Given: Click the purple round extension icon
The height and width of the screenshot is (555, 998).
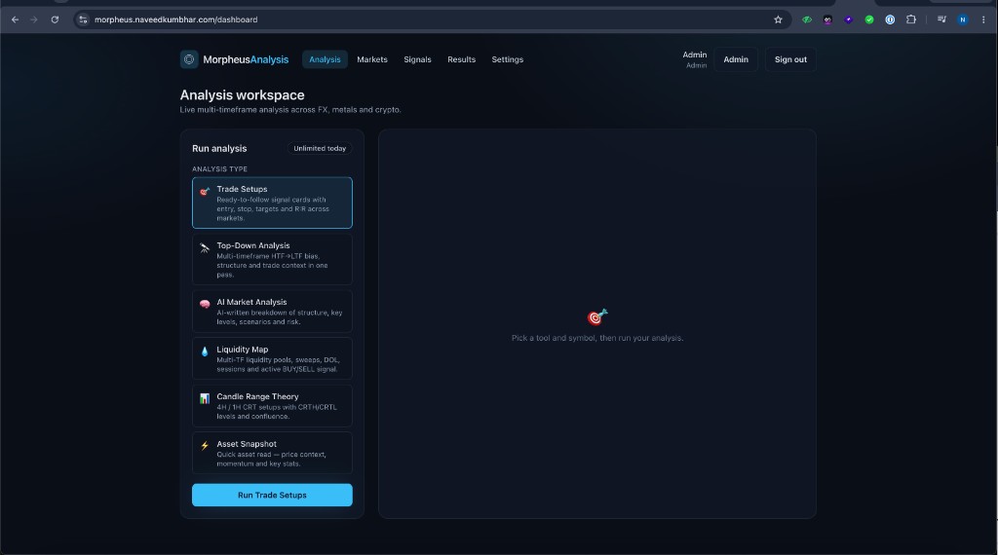Looking at the screenshot, I should [x=849, y=19].
